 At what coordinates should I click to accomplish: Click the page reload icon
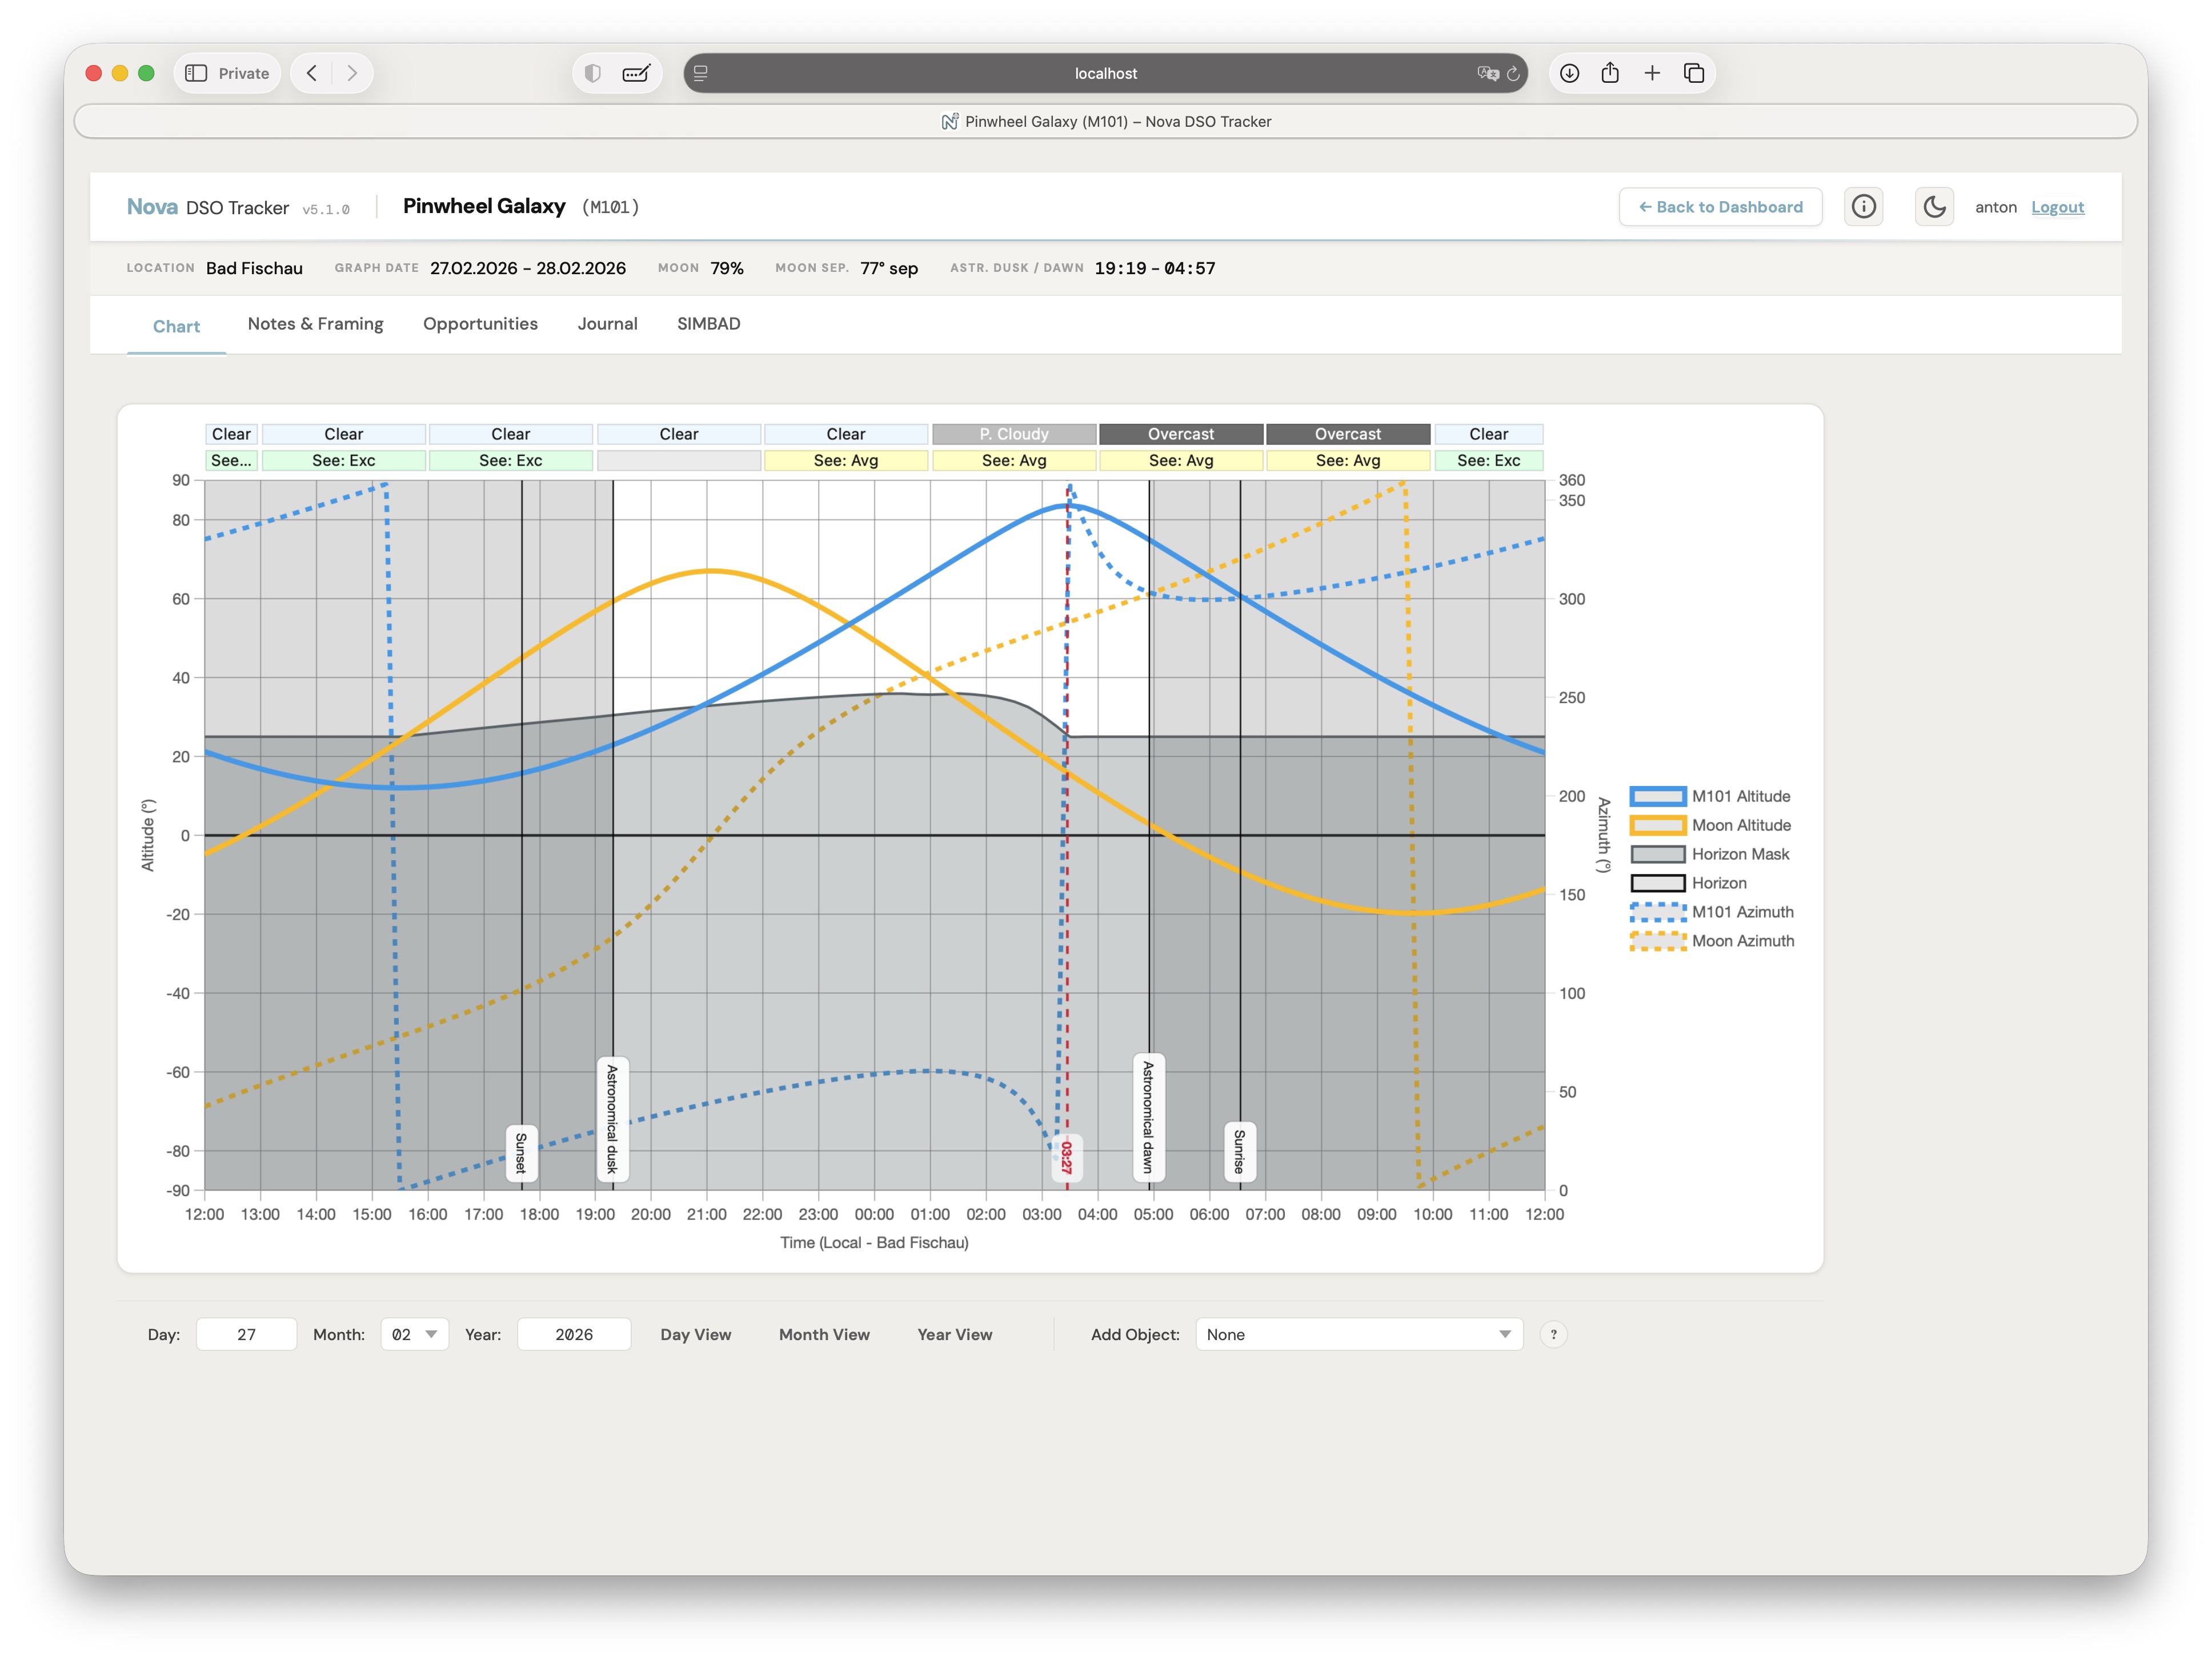1513,73
